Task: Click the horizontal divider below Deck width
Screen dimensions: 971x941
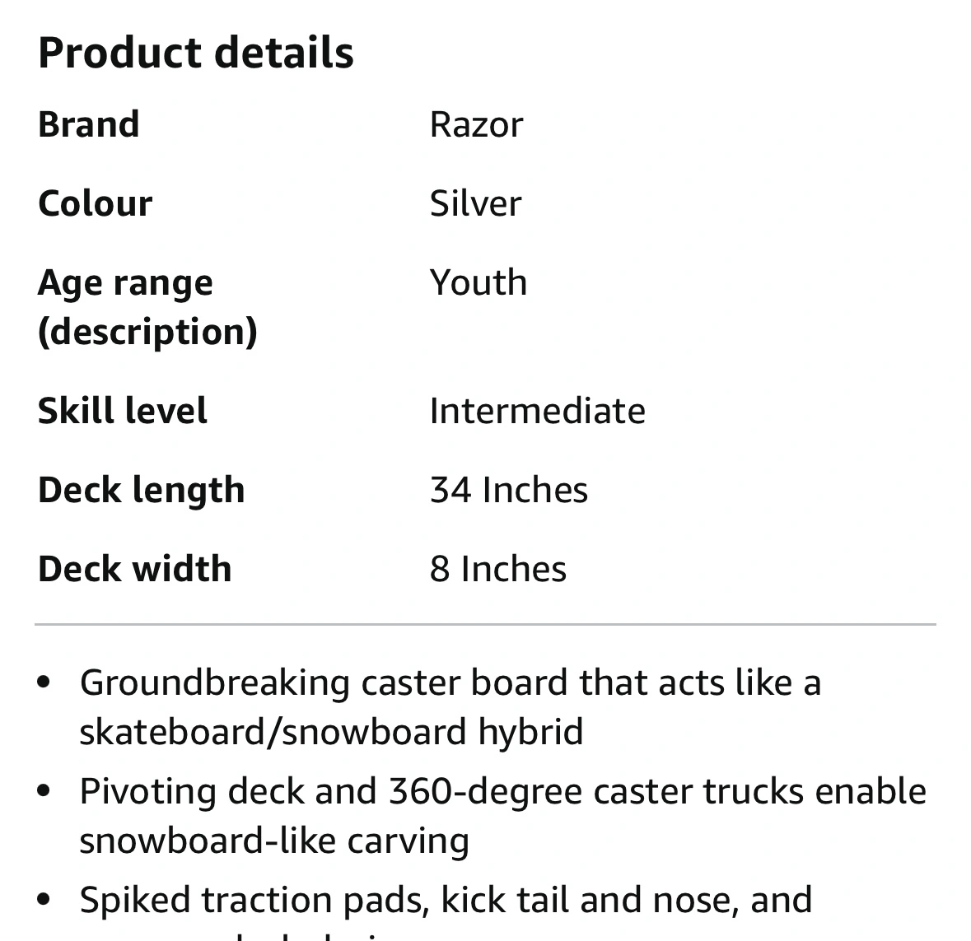Action: pos(486,625)
